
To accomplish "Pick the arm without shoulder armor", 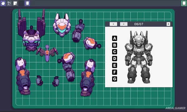I will point(78,31).
